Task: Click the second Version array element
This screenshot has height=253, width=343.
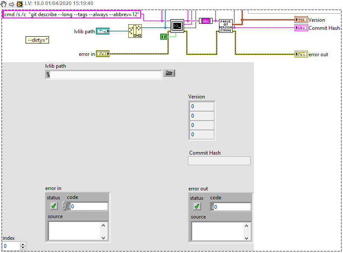Action: coord(202,116)
